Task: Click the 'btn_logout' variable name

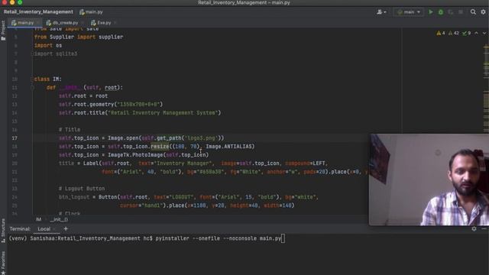Action: point(74,197)
